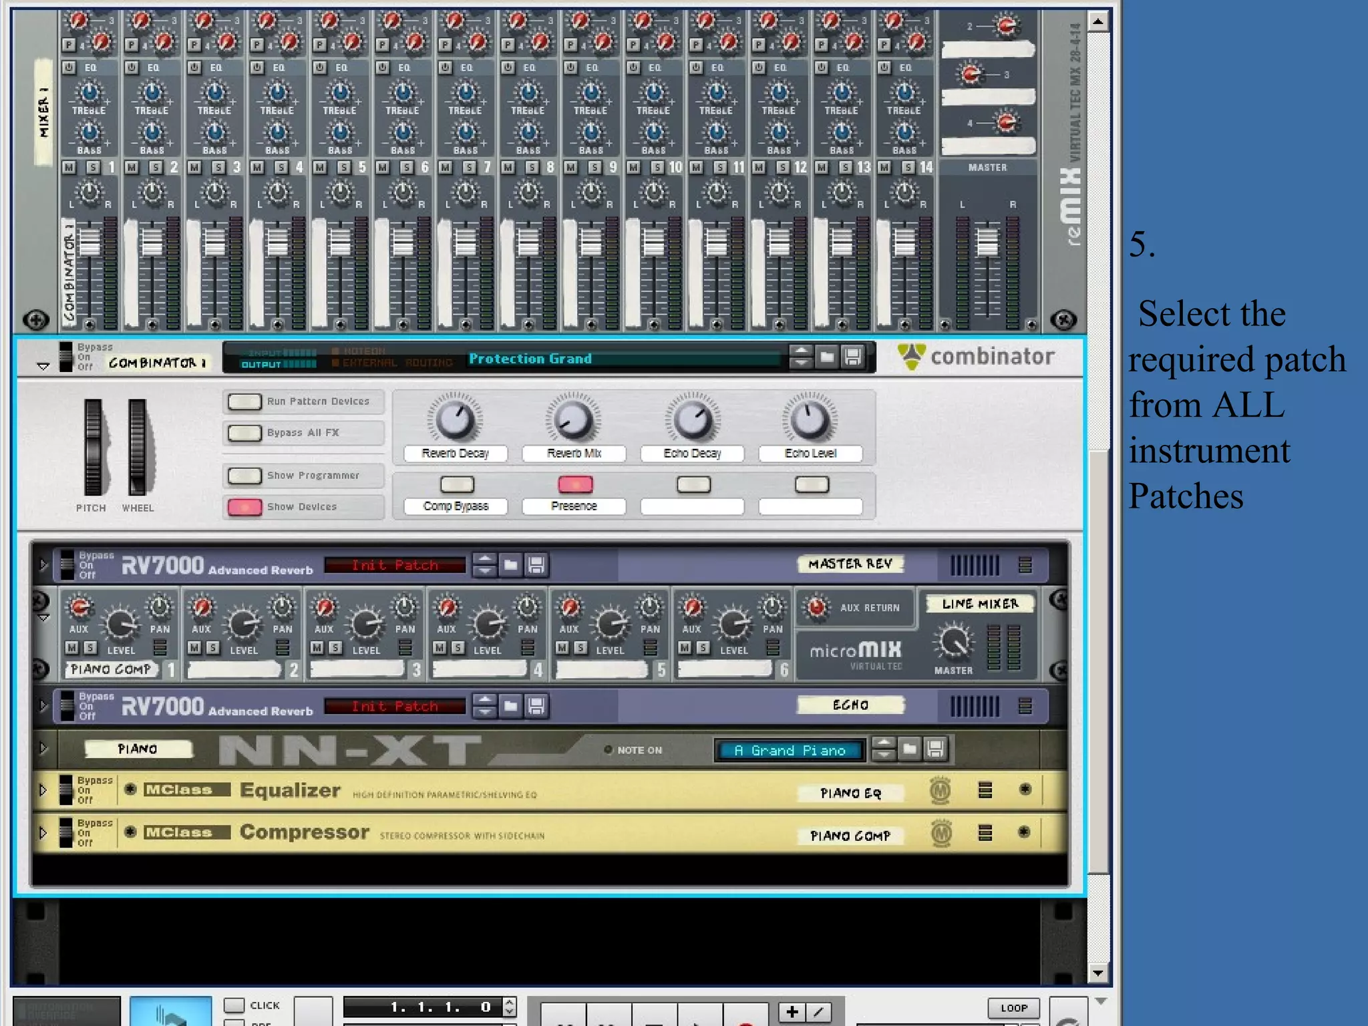Click the channel 5 fader in the mixer
Image resolution: width=1368 pixels, height=1026 pixels.
pyautogui.click(x=340, y=242)
